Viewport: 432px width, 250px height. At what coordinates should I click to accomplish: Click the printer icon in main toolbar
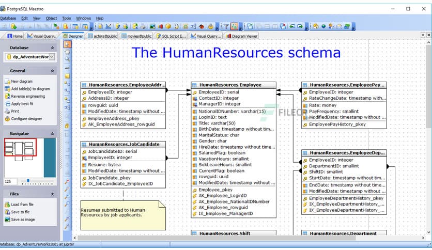pos(143,26)
